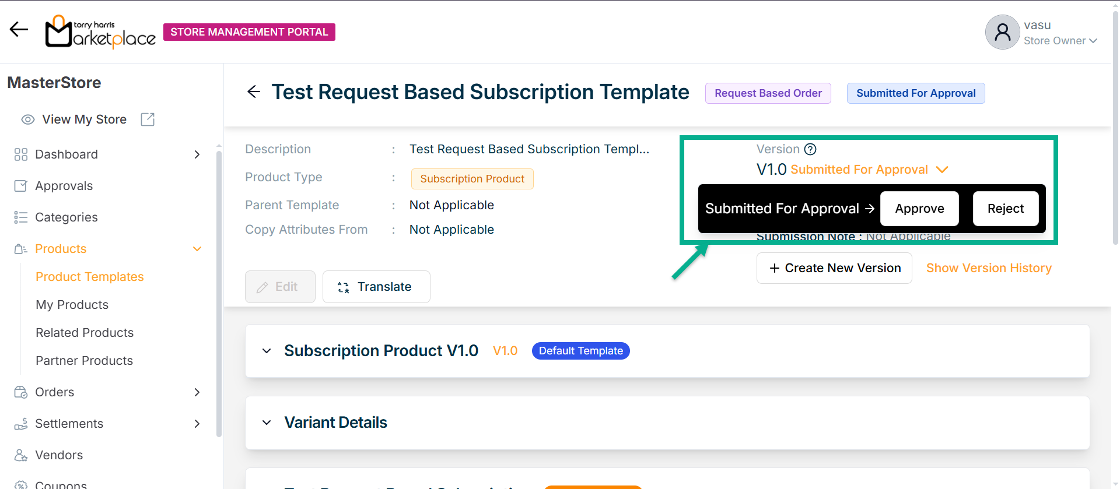Select Categories in the sidebar

click(66, 217)
